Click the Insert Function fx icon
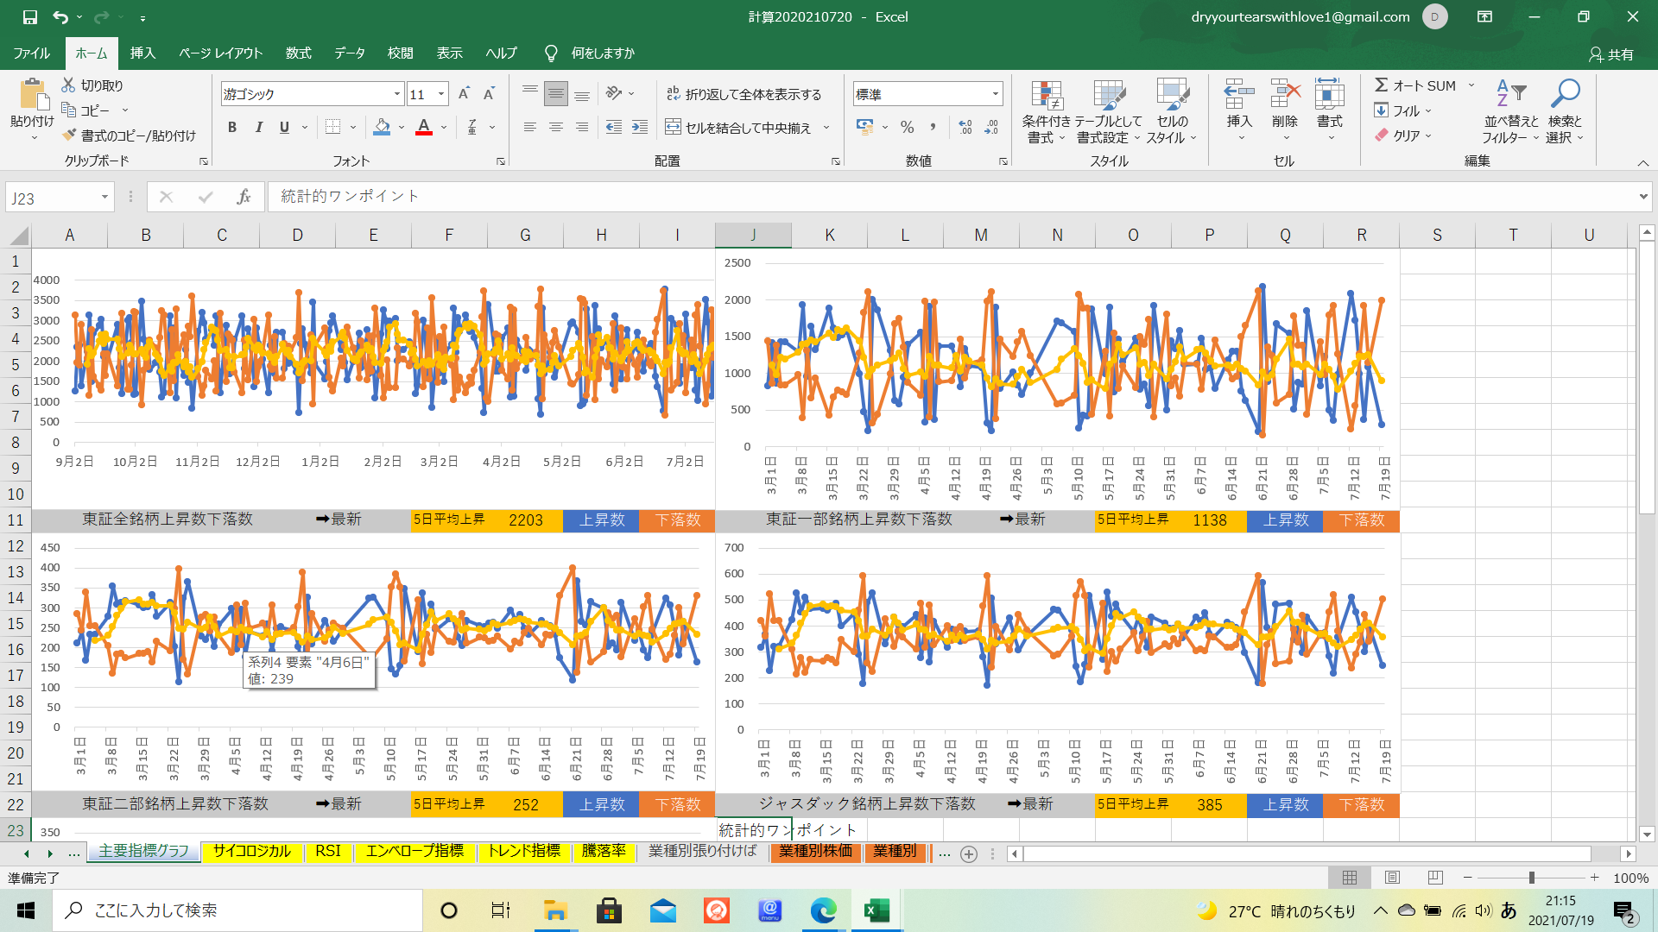1658x932 pixels. pyautogui.click(x=244, y=197)
